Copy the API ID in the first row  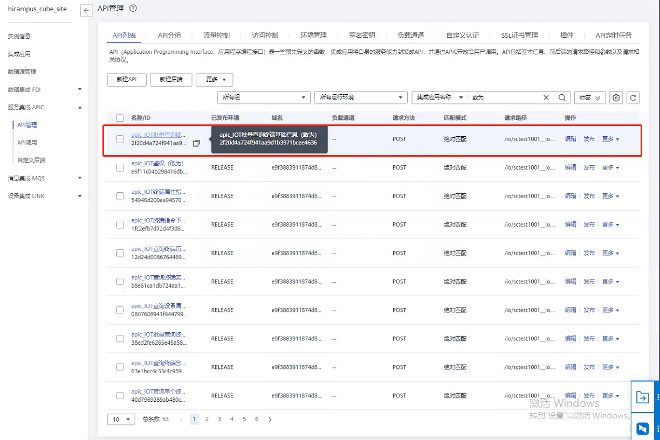pyautogui.click(x=196, y=143)
